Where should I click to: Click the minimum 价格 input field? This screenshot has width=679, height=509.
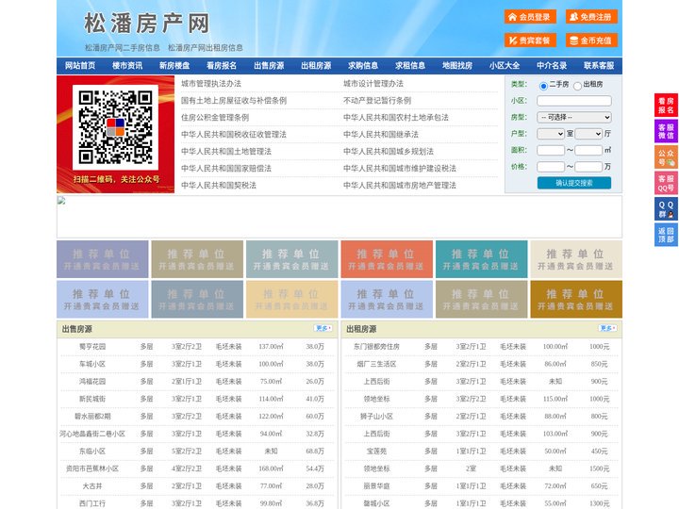coord(551,167)
